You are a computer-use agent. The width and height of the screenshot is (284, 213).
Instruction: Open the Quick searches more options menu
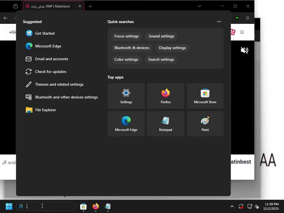pyautogui.click(x=219, y=22)
